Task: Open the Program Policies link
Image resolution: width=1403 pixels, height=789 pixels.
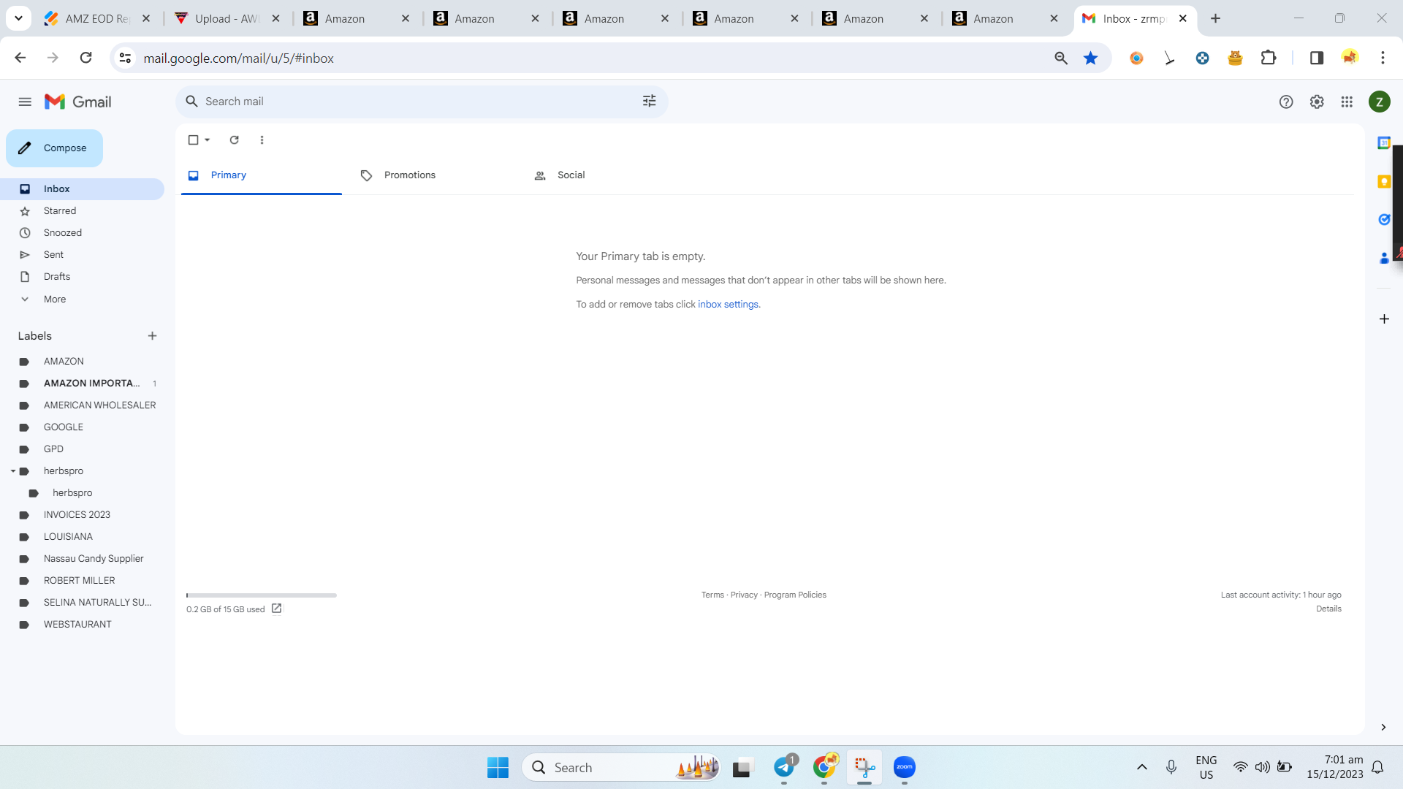Action: point(795,595)
